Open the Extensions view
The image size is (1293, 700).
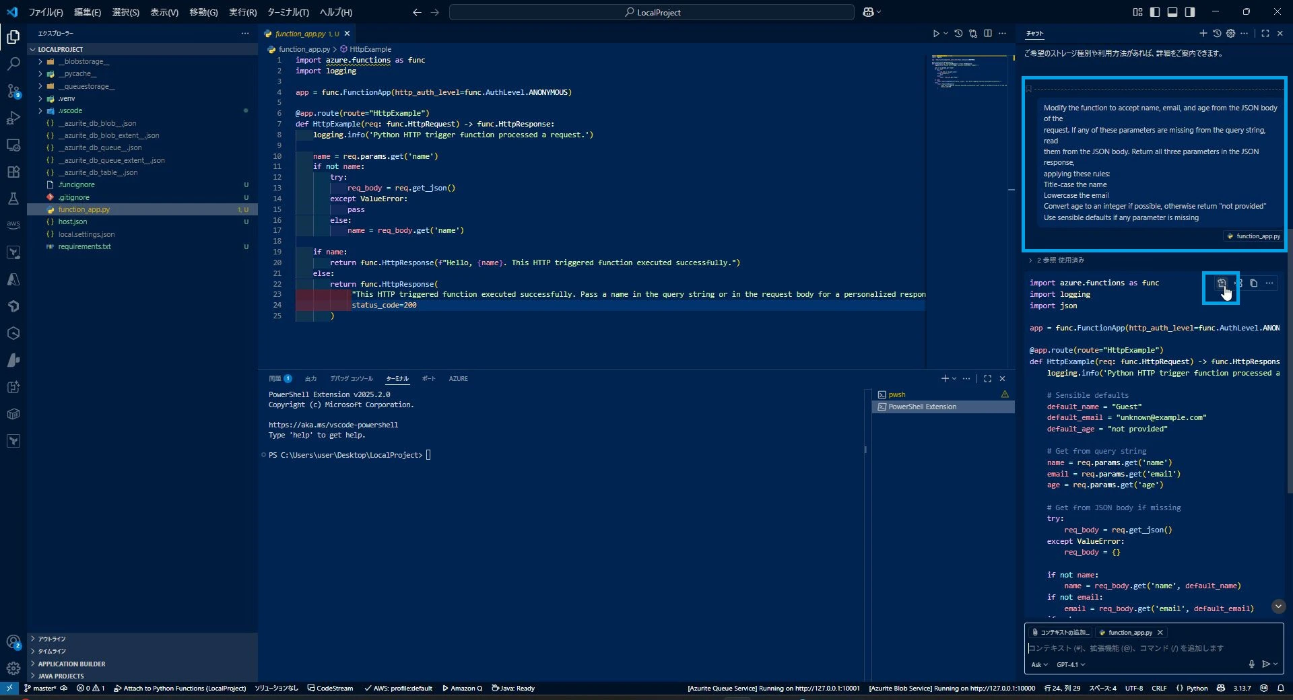click(x=13, y=172)
